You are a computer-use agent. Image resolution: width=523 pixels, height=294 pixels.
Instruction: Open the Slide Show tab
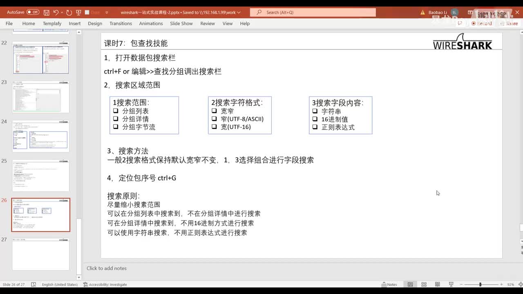(x=181, y=24)
